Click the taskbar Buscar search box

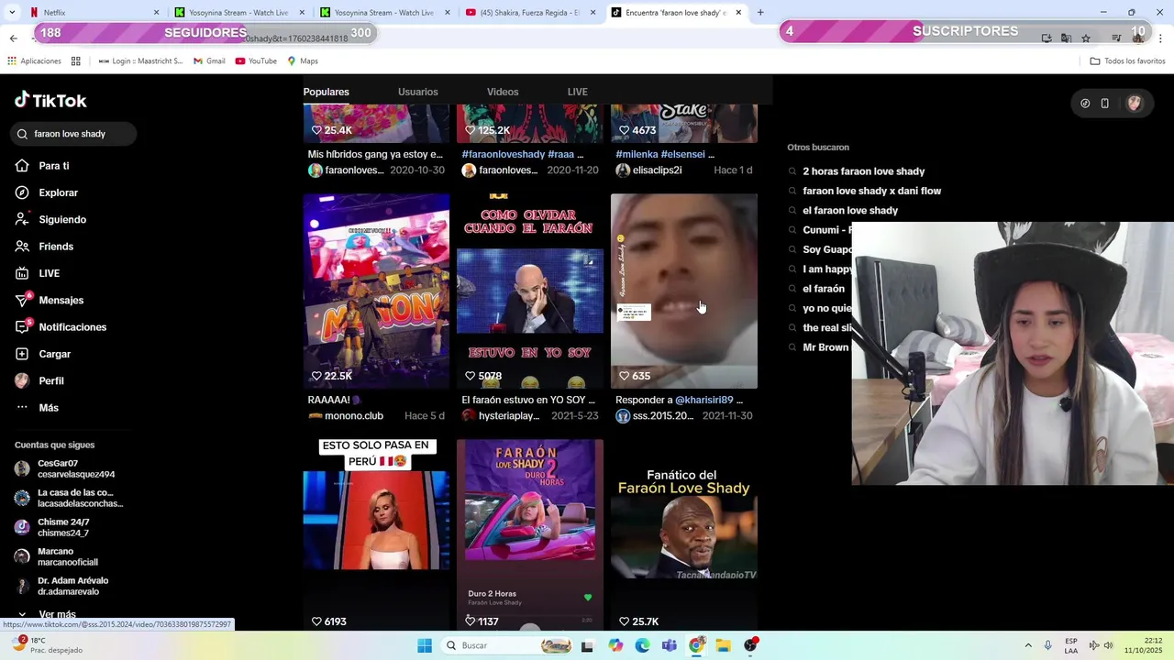pyautogui.click(x=508, y=645)
